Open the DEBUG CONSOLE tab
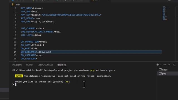Viewport: 178px width, 100px height. pos(45,65)
